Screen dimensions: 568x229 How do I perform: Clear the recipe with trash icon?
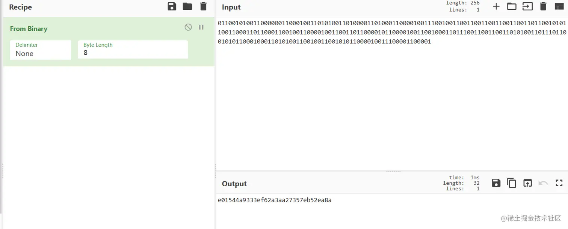tap(203, 6)
